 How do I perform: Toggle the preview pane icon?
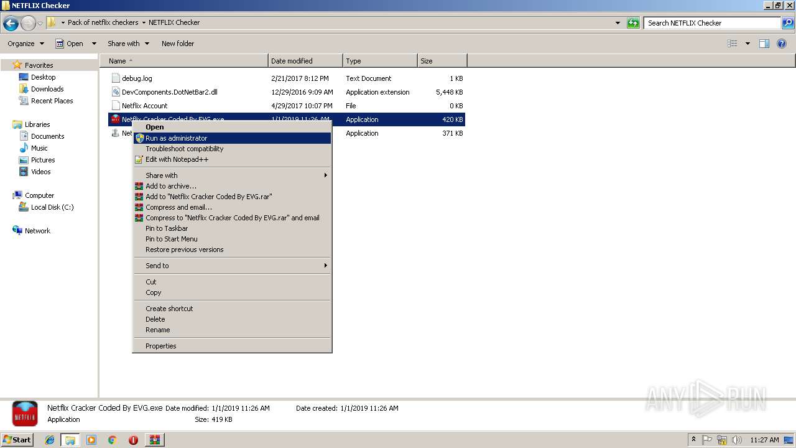click(764, 44)
